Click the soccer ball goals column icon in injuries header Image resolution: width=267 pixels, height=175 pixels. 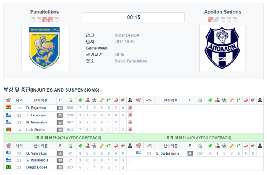tap(94, 100)
